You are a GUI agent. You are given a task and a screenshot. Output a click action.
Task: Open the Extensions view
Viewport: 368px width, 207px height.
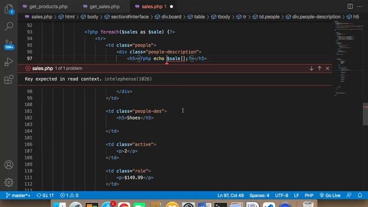point(9,79)
